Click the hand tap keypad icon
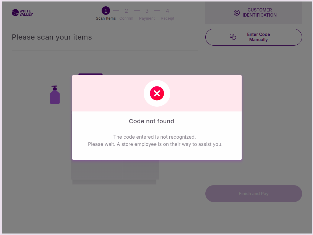Image resolution: width=313 pixels, height=235 pixels. tap(233, 37)
